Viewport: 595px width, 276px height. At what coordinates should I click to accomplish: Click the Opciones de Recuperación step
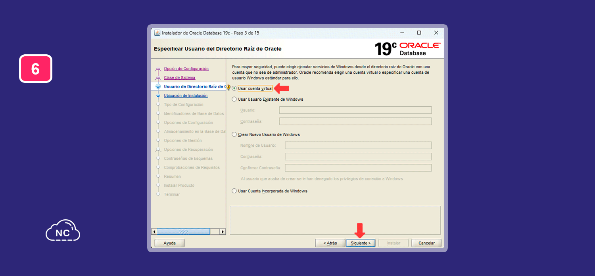click(188, 149)
